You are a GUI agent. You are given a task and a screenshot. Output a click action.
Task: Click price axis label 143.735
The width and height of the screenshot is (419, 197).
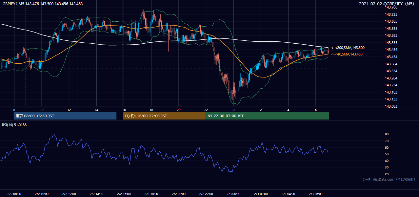coord(391,14)
